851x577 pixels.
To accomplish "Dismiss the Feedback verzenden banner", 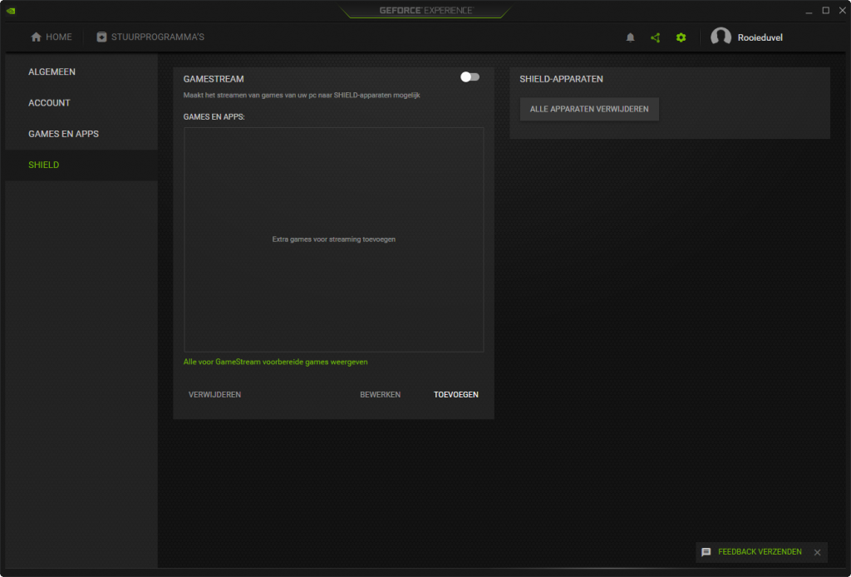I will coord(818,552).
